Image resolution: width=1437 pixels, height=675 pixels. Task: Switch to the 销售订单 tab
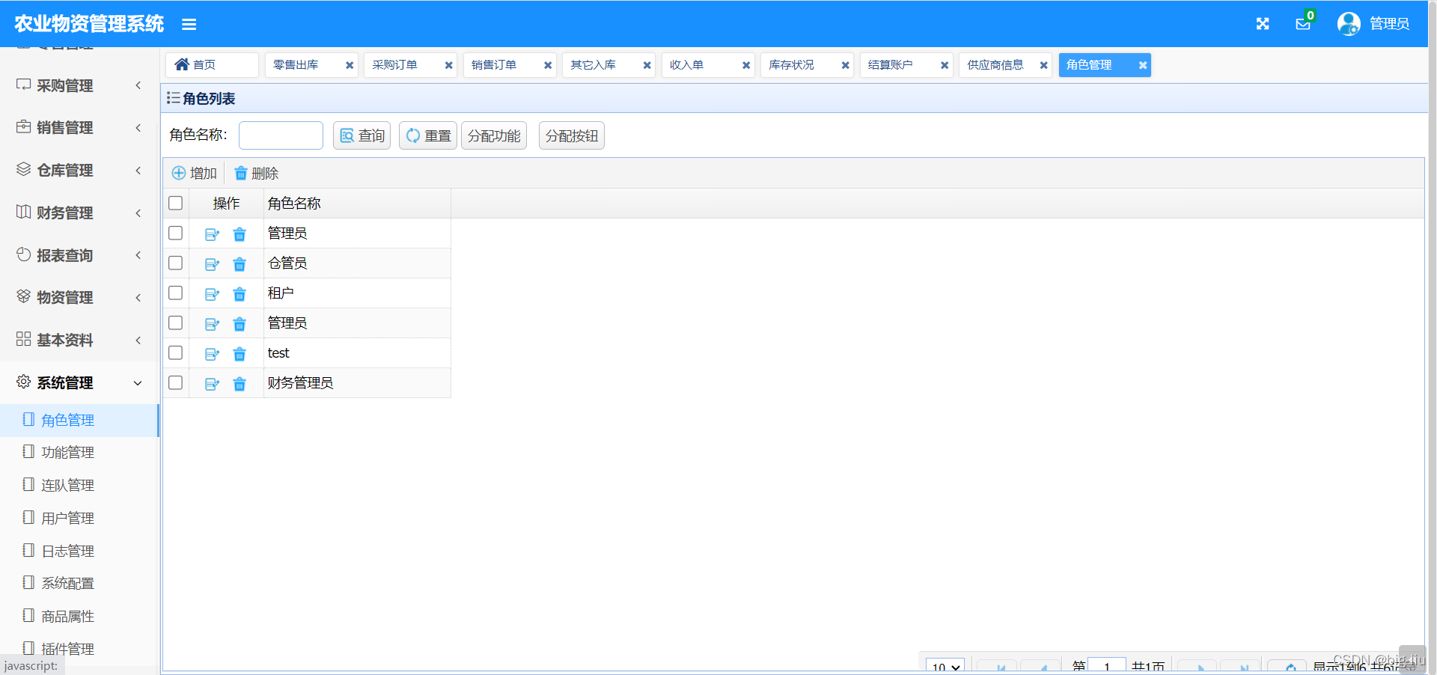click(495, 65)
